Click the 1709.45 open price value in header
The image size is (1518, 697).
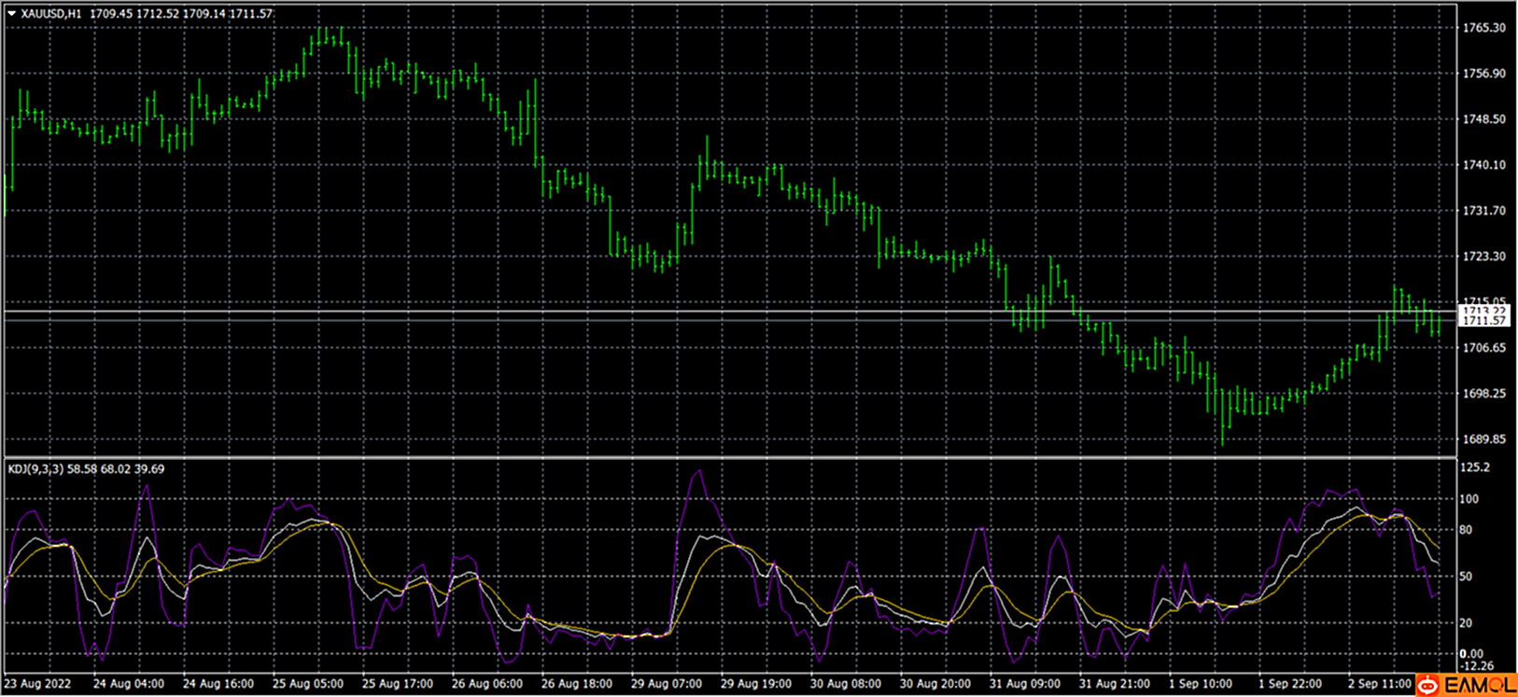coord(109,14)
